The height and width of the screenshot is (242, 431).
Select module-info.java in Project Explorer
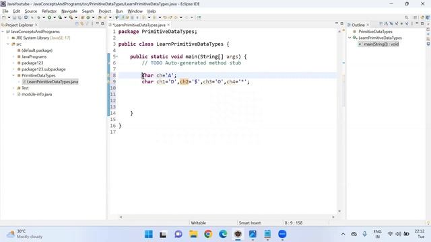coord(36,94)
